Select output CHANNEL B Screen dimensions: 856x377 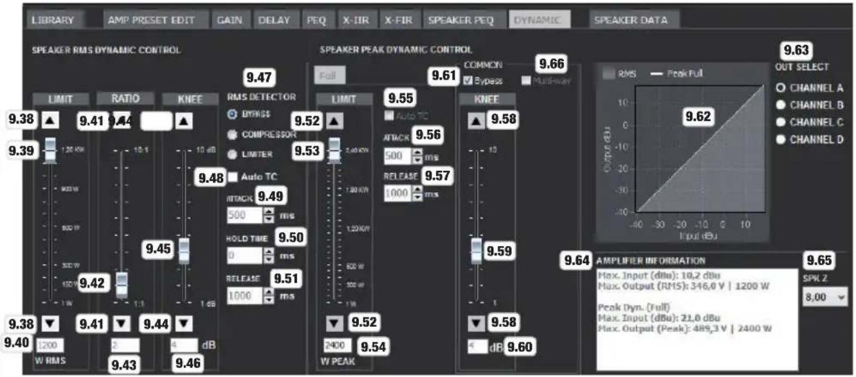click(780, 105)
